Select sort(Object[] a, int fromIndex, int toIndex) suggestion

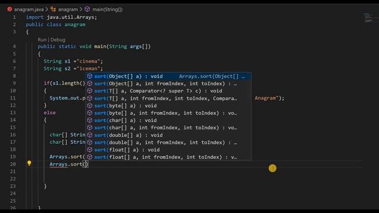point(168,83)
